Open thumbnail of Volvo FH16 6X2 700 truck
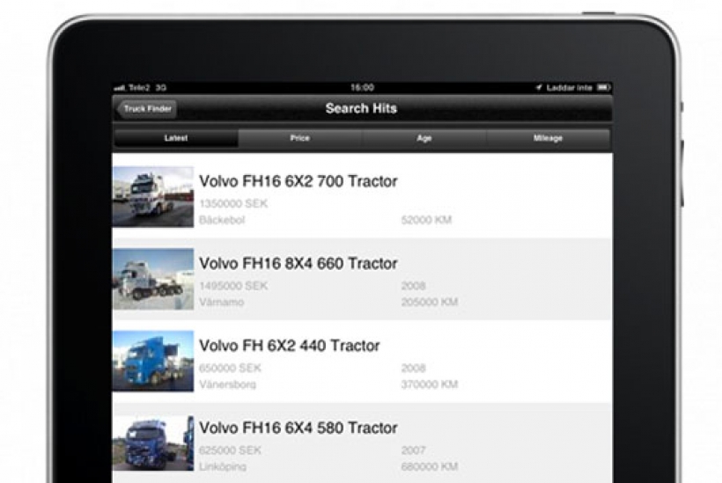The height and width of the screenshot is (483, 722). (153, 196)
